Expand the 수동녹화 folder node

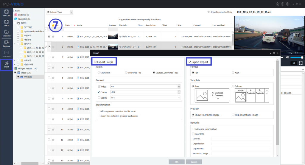click(x=15, y=60)
